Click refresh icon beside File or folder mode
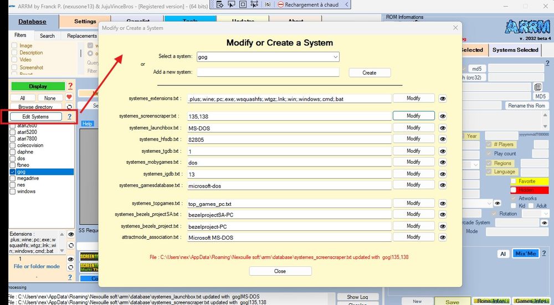The image size is (554, 305). click(x=71, y=267)
